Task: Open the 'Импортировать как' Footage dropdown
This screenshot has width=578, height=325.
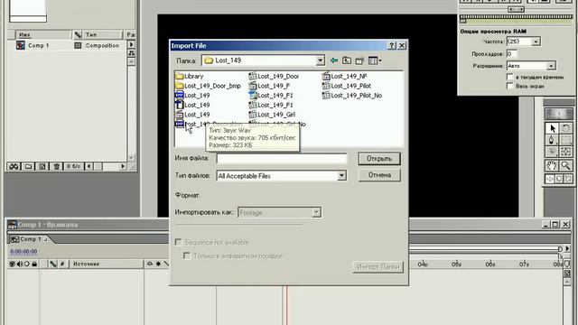Action: point(316,212)
